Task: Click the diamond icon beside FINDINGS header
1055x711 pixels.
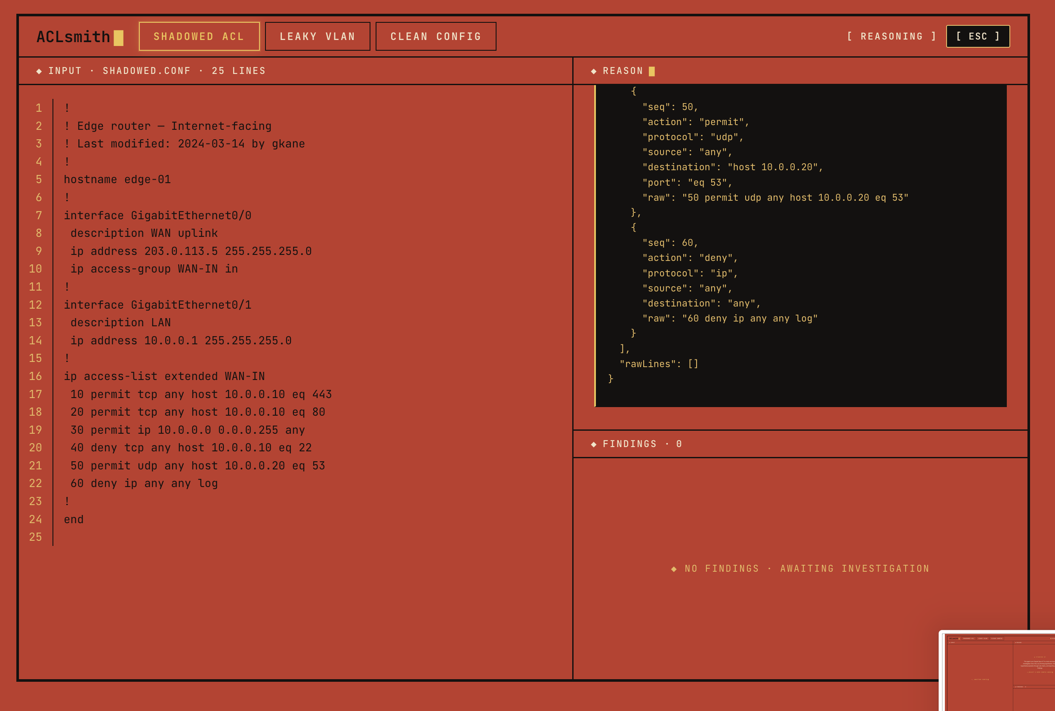Action: (593, 444)
